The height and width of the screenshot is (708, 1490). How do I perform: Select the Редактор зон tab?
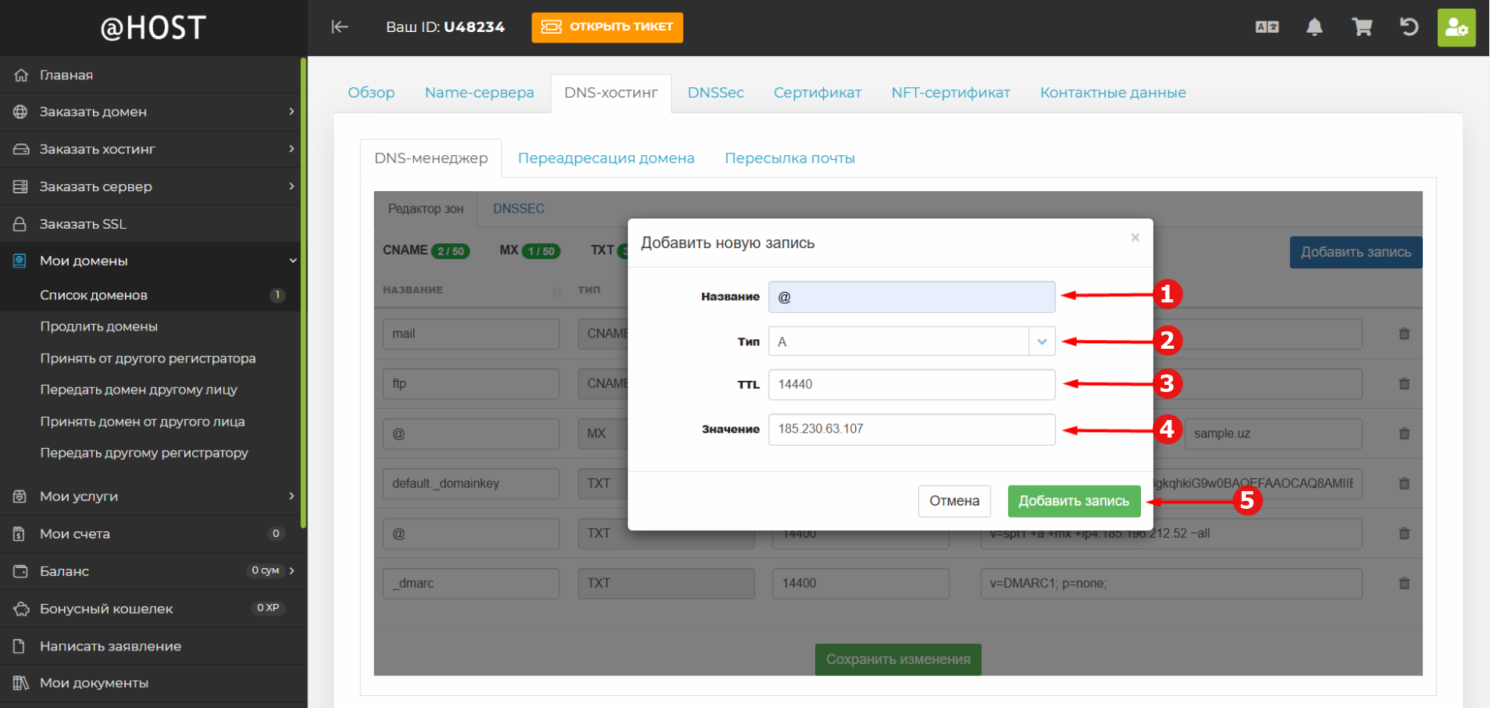(426, 209)
